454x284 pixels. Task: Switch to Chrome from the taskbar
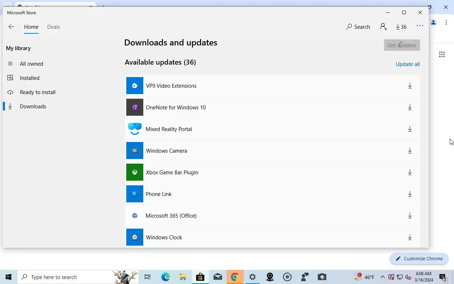pos(235,277)
